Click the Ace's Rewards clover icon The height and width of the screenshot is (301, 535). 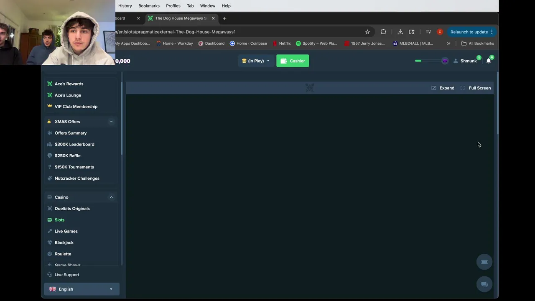tap(50, 84)
